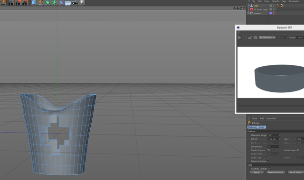Click the Redshift IPR snapshot camera icon
The height and width of the screenshot is (180, 304).
[x=256, y=37]
